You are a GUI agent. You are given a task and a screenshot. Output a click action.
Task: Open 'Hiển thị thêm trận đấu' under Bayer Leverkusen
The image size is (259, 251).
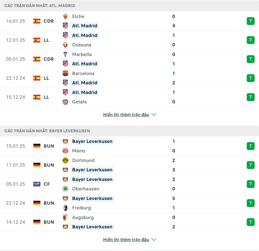click(x=126, y=240)
